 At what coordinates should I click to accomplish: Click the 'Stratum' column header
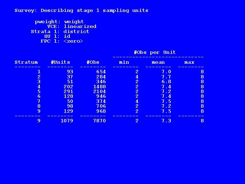[x=26, y=62]
